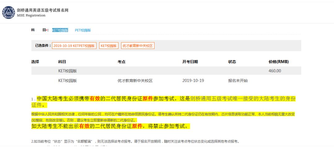Click the 考点 column header

pyautogui.click(x=122, y=62)
